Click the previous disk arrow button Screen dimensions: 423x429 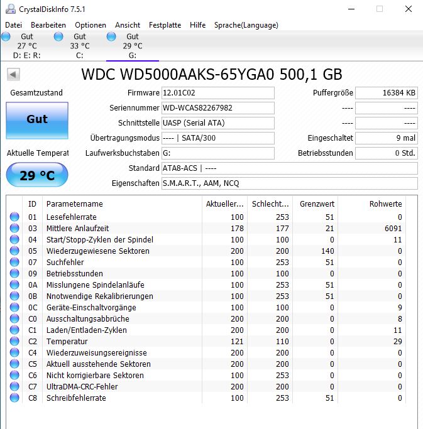(13, 74)
